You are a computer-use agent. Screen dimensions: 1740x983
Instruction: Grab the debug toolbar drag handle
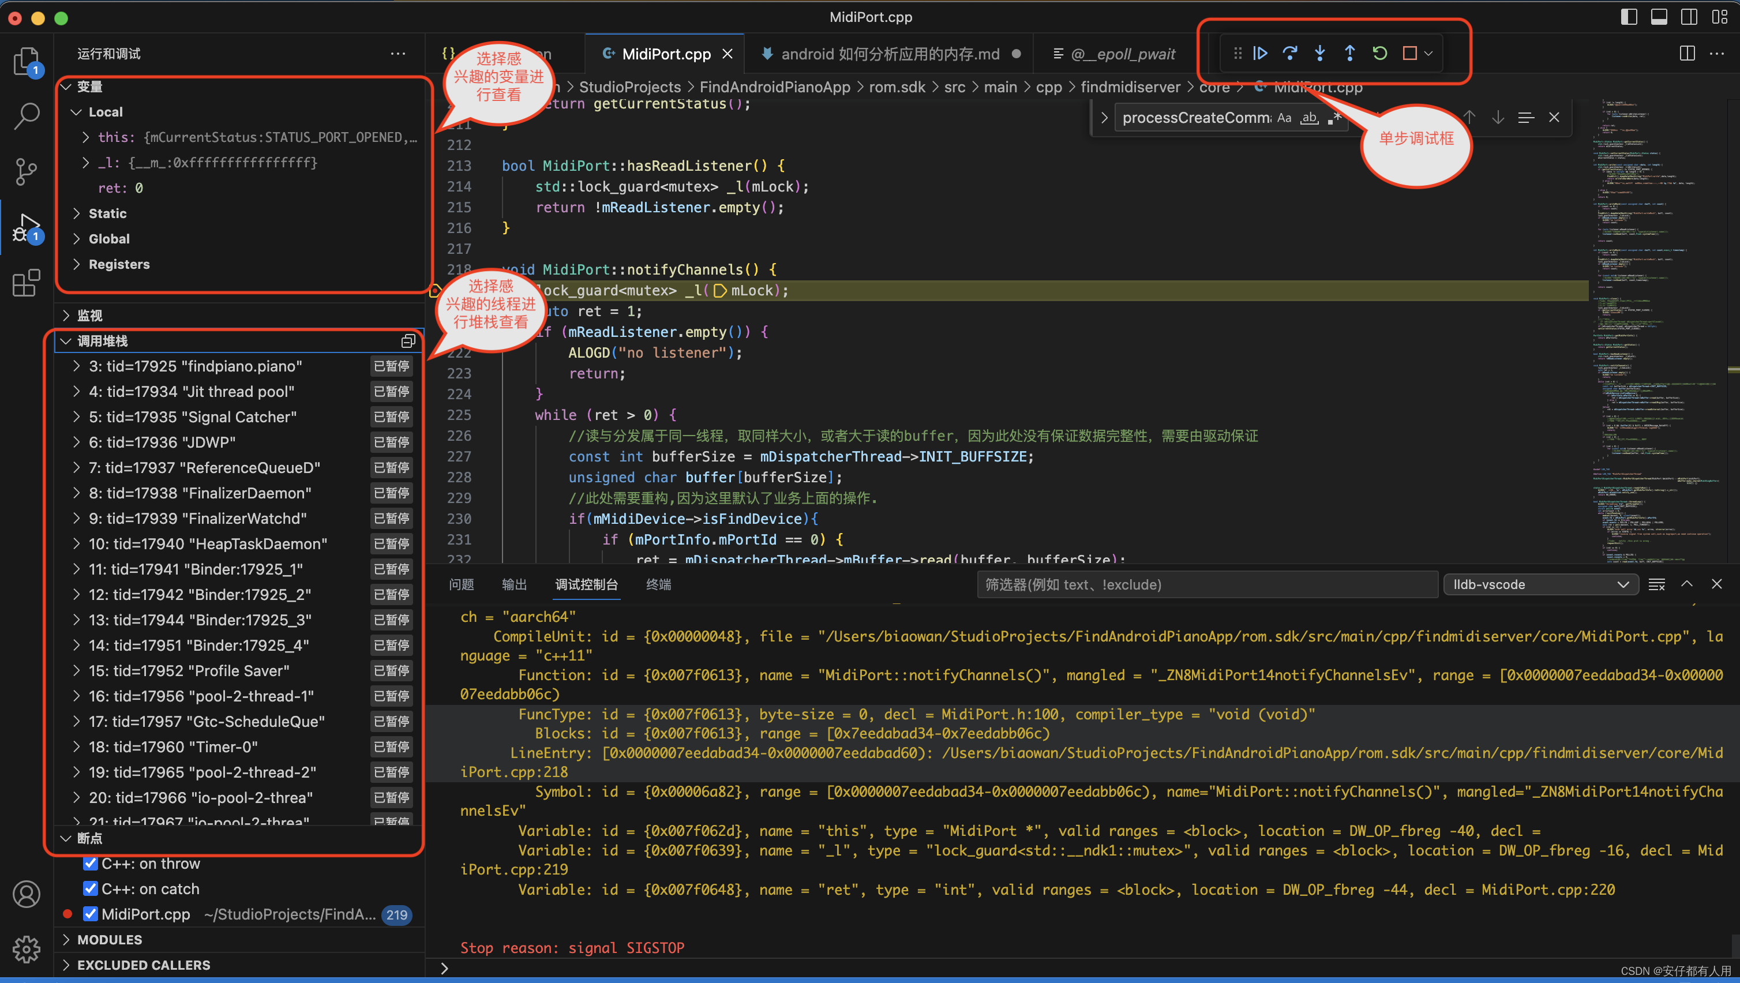click(1237, 54)
